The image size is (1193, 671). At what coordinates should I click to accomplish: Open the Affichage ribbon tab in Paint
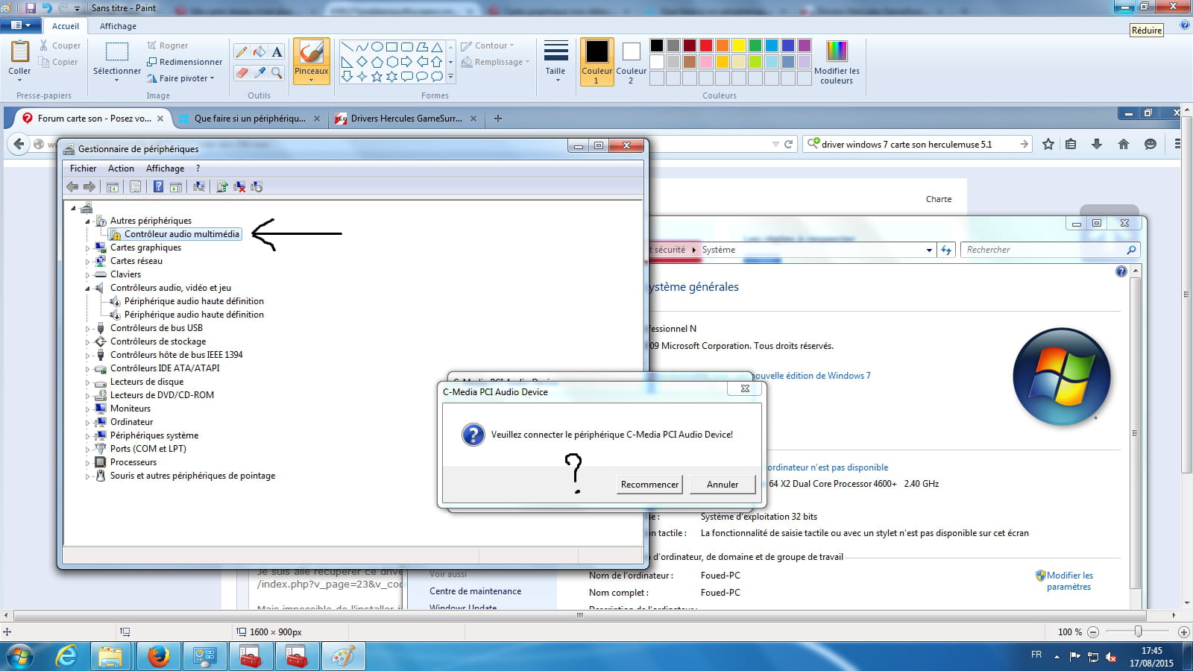118,26
